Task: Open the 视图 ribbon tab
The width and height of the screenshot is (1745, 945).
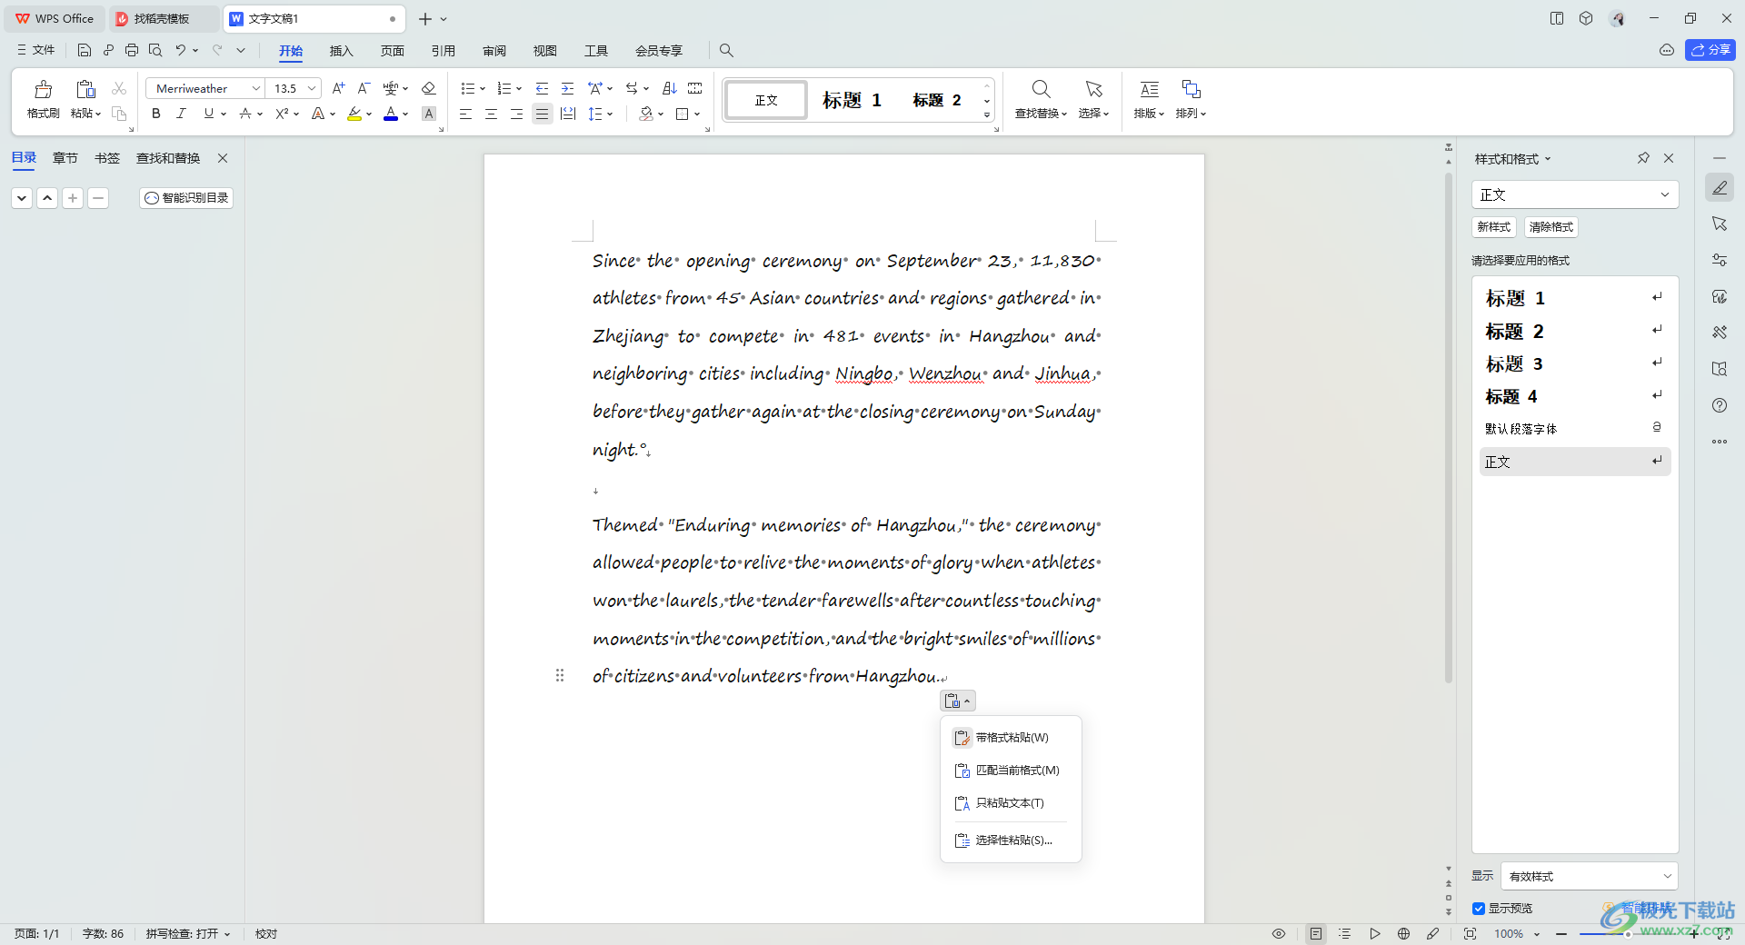Action: point(544,51)
